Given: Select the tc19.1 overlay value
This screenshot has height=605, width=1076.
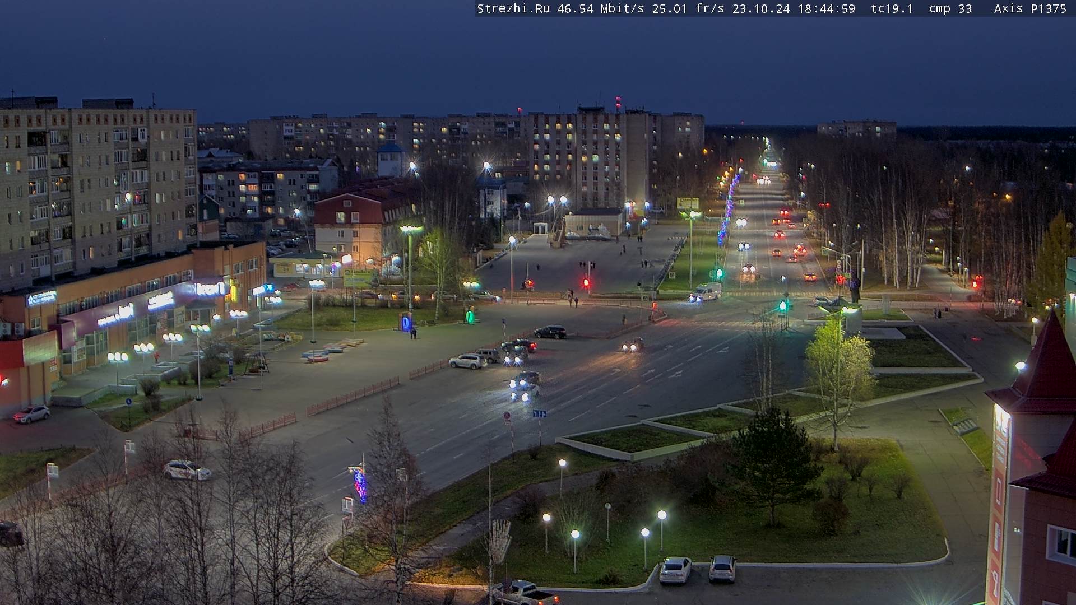Looking at the screenshot, I should [892, 8].
